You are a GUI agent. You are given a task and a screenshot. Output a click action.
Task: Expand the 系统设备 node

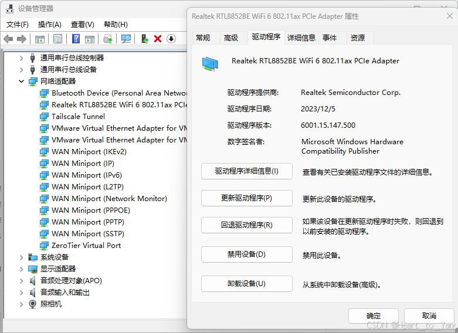(21, 257)
